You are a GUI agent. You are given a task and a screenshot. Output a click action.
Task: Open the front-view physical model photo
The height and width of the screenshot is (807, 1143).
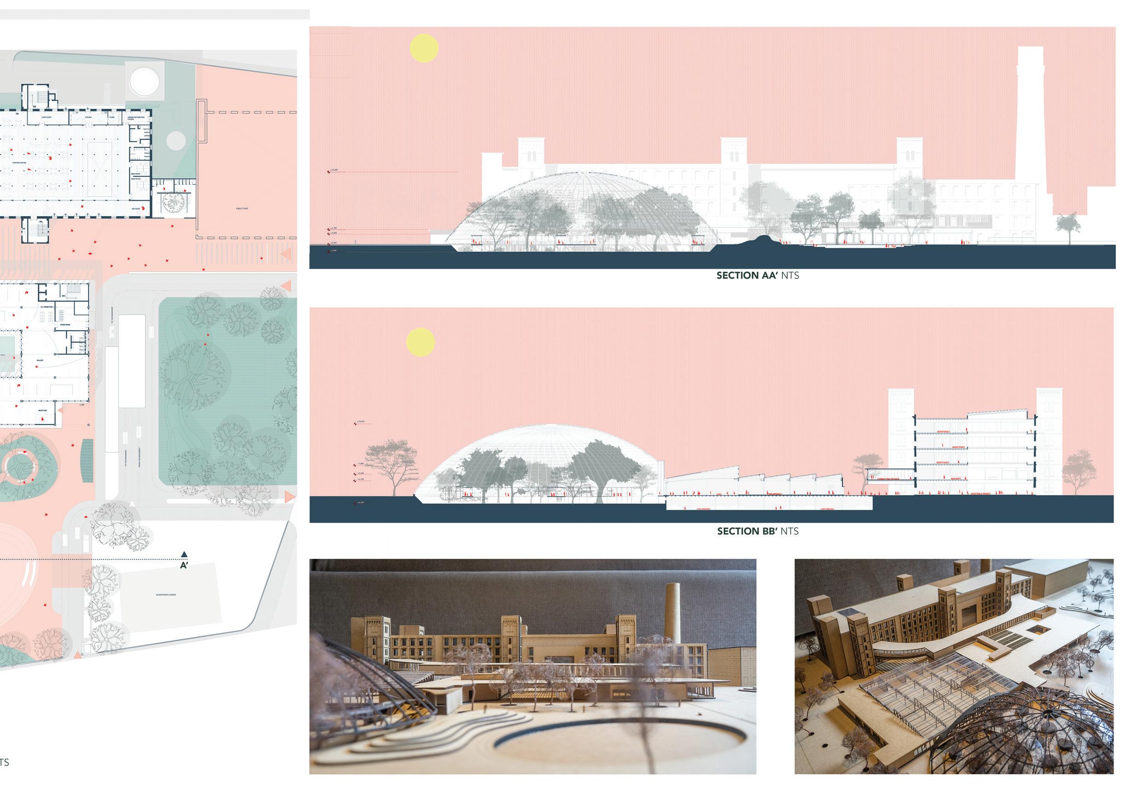click(x=532, y=666)
